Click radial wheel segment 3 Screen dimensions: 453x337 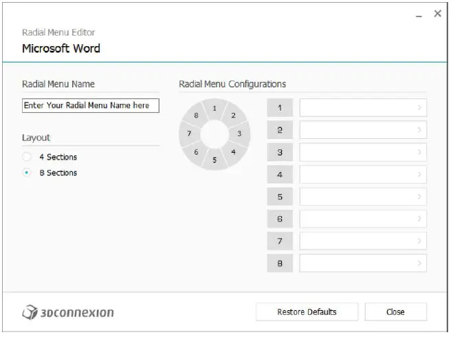[x=240, y=133]
